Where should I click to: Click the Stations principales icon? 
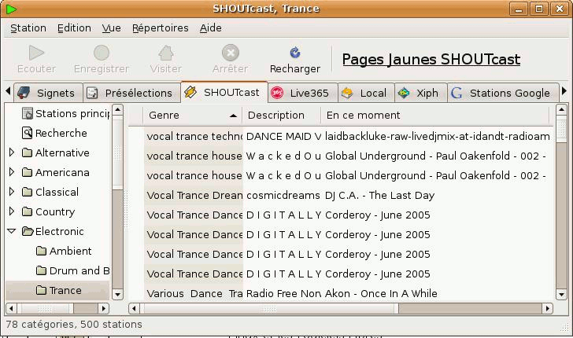click(27, 113)
